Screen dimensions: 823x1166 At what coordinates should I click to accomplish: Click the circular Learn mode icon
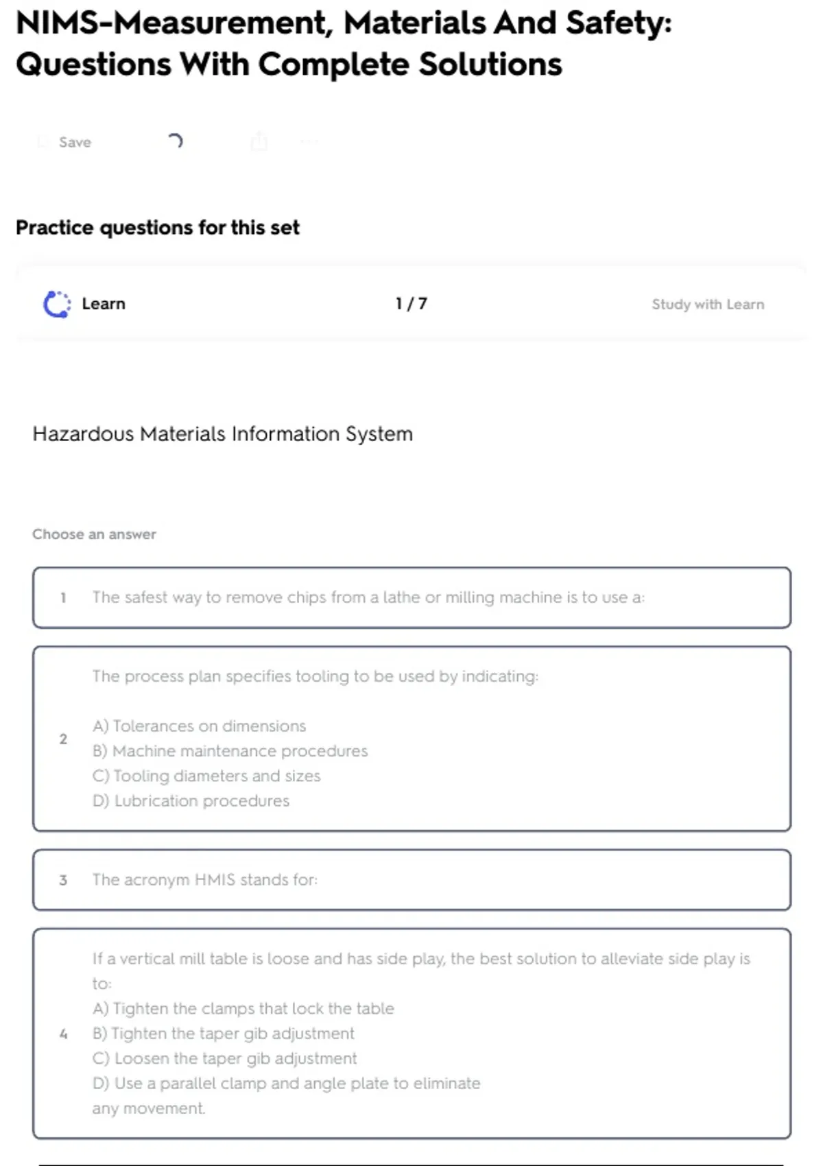tap(57, 304)
